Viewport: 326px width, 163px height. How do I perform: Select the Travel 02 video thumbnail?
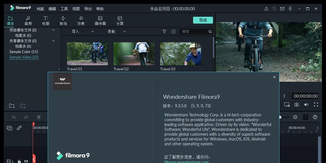(134, 54)
